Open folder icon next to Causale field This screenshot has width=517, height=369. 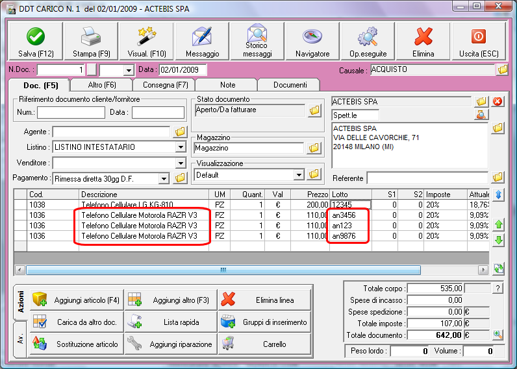point(502,69)
